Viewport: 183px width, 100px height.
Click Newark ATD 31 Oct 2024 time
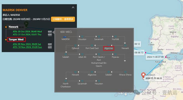point(27,34)
